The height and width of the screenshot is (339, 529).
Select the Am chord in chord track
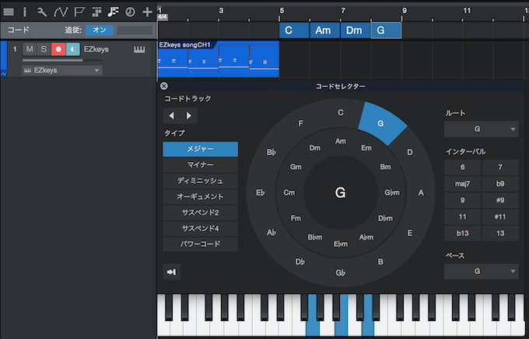pos(324,30)
